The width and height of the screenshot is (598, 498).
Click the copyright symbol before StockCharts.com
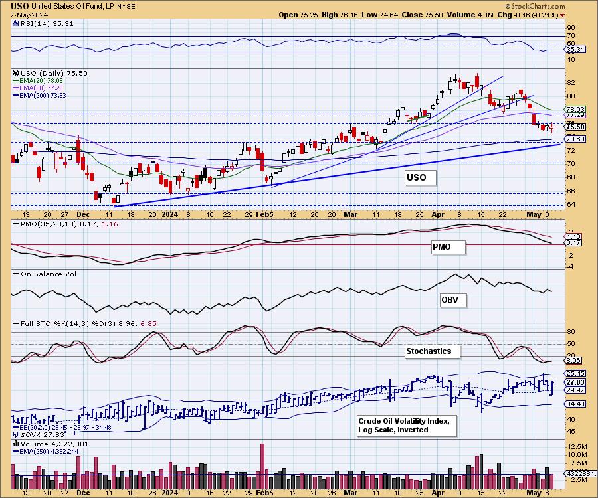pyautogui.click(x=508, y=6)
